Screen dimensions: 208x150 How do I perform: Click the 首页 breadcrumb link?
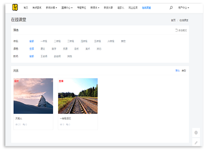[x=173, y=20]
